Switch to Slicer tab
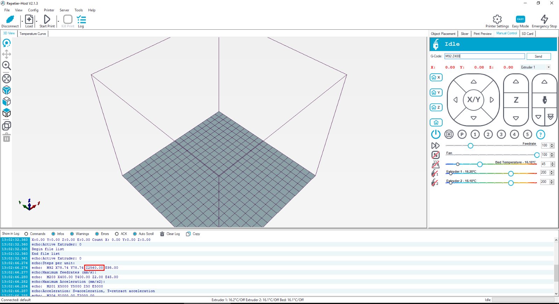 (465, 34)
